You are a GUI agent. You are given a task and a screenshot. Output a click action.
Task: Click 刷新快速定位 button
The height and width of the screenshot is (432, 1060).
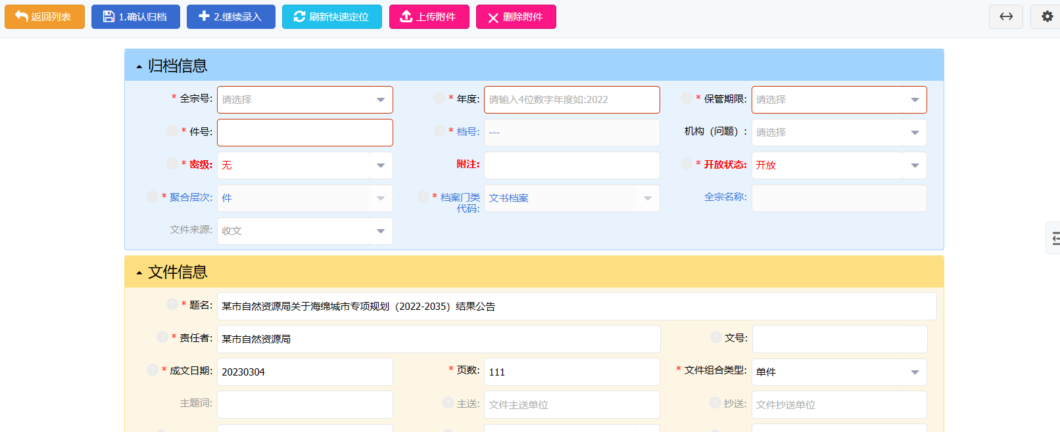coord(332,17)
